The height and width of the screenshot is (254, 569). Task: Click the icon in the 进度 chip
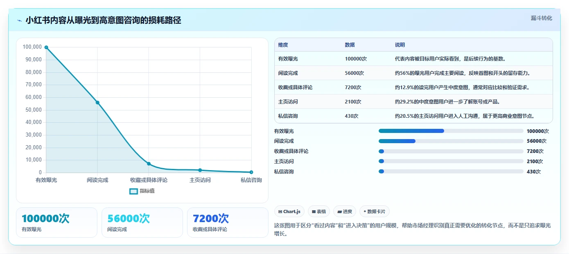pos(339,212)
